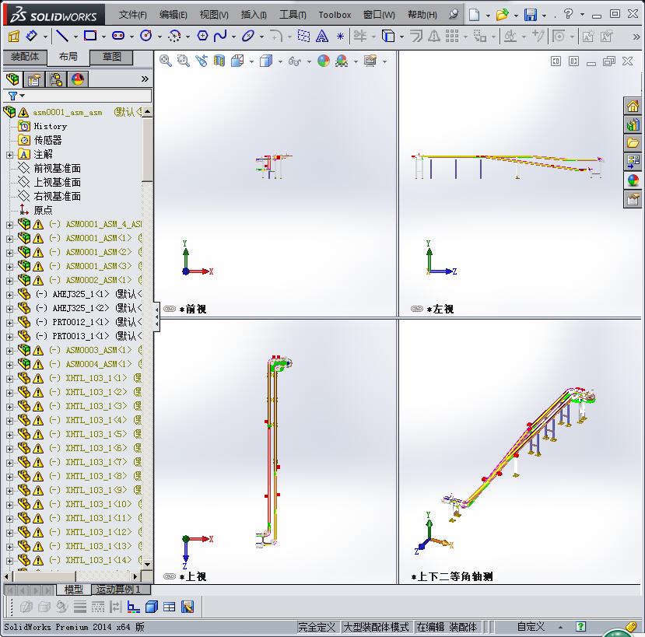The height and width of the screenshot is (637, 645).
Task: Click the 自定义 unit system button
Action: tap(531, 627)
